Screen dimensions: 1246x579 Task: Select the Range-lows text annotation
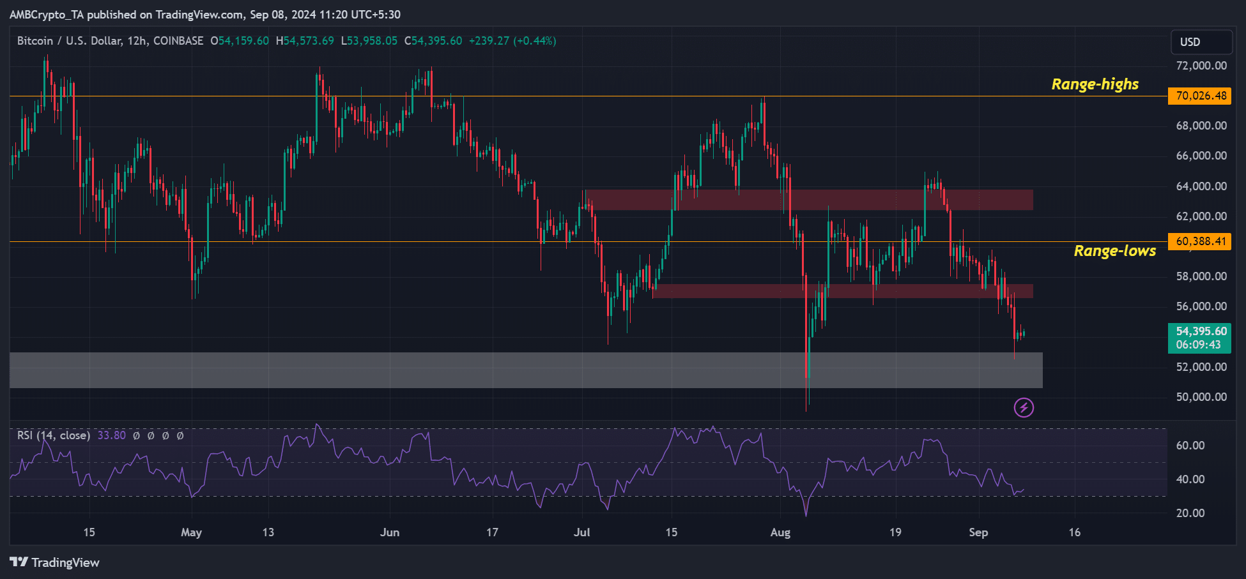(1114, 251)
